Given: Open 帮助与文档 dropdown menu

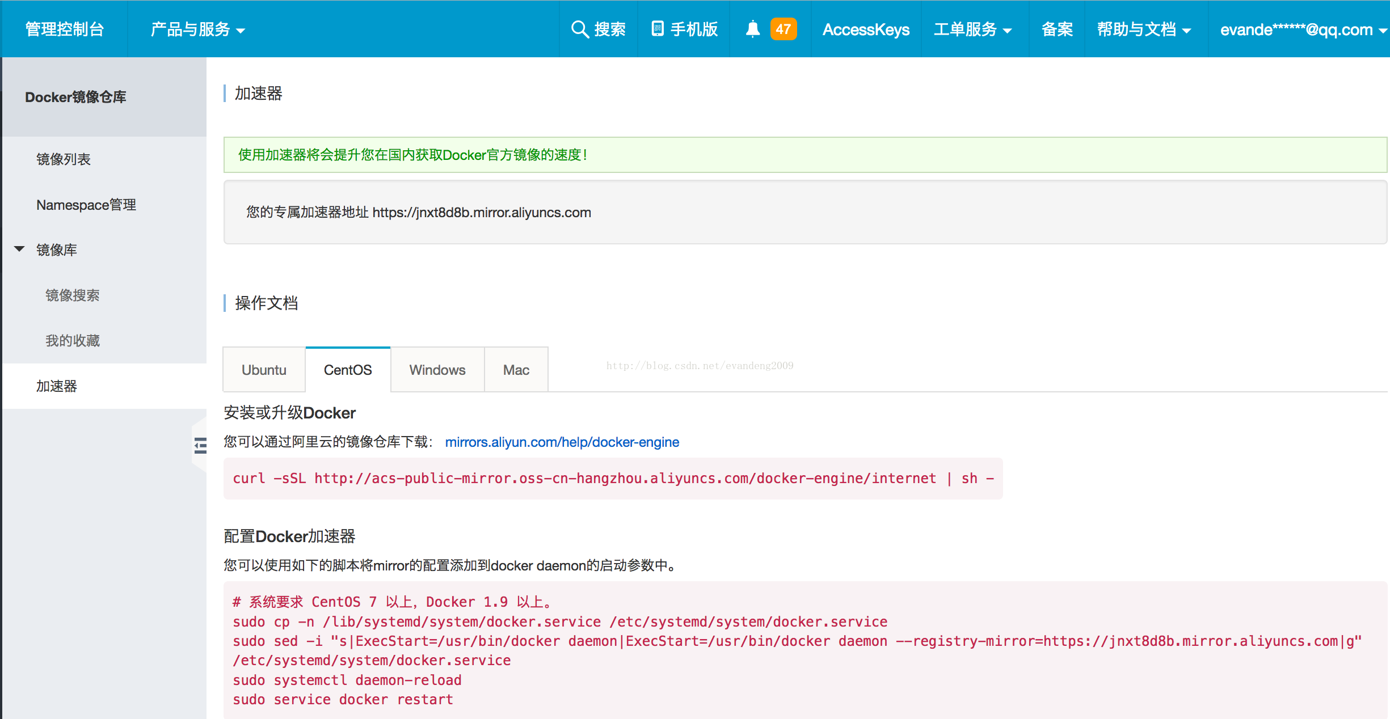Looking at the screenshot, I should pyautogui.click(x=1143, y=29).
